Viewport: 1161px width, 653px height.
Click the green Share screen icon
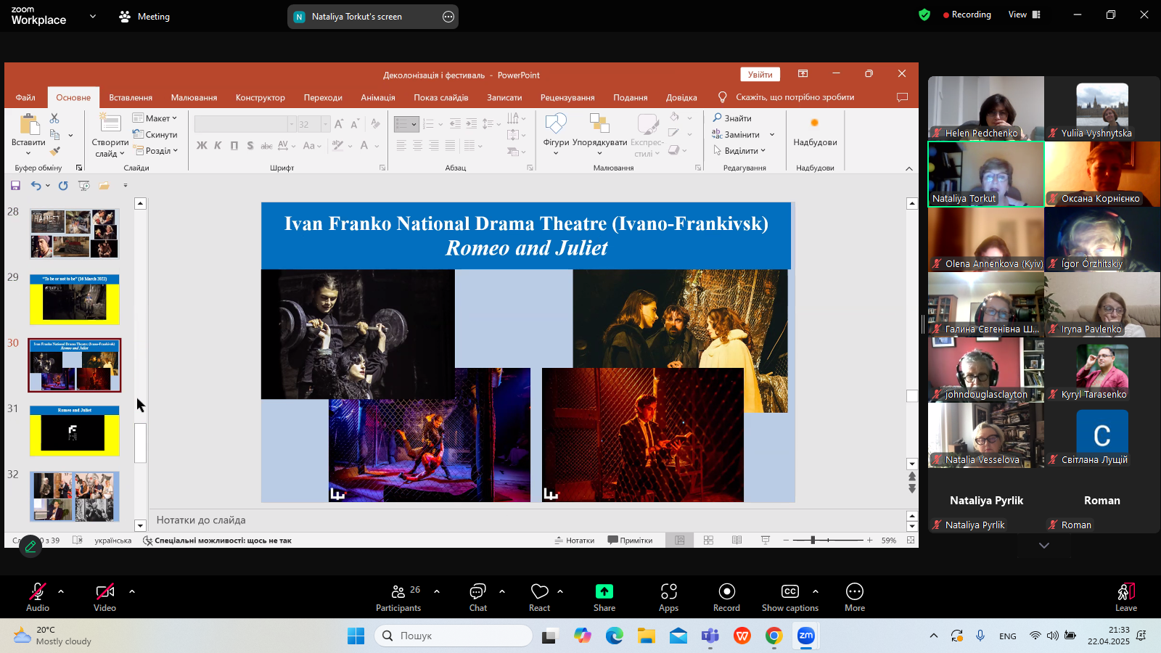(604, 591)
